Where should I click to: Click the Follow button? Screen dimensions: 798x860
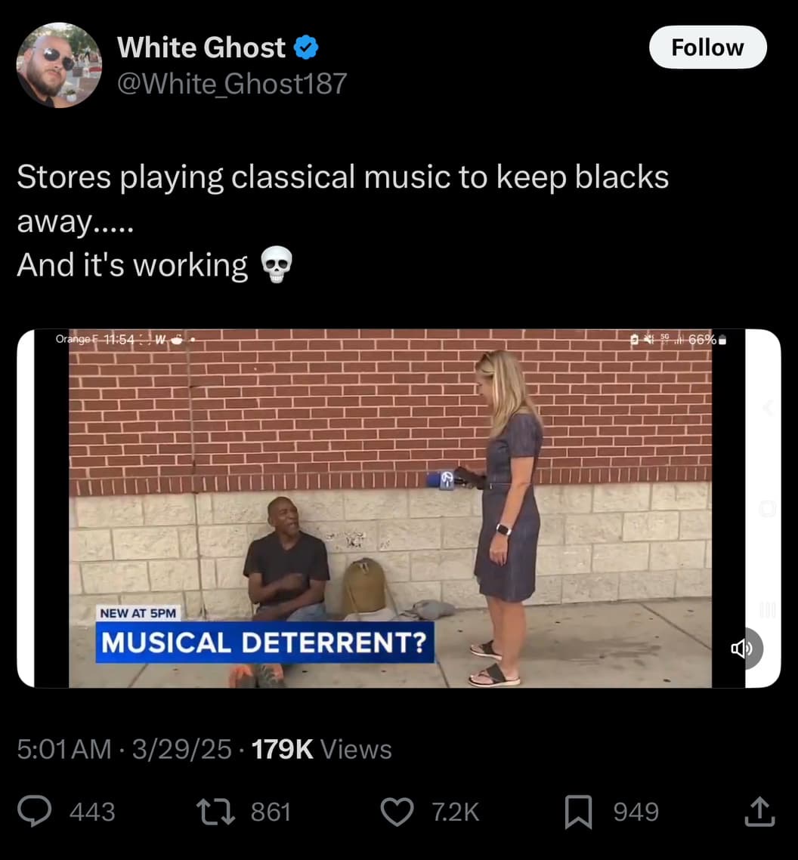click(x=707, y=47)
